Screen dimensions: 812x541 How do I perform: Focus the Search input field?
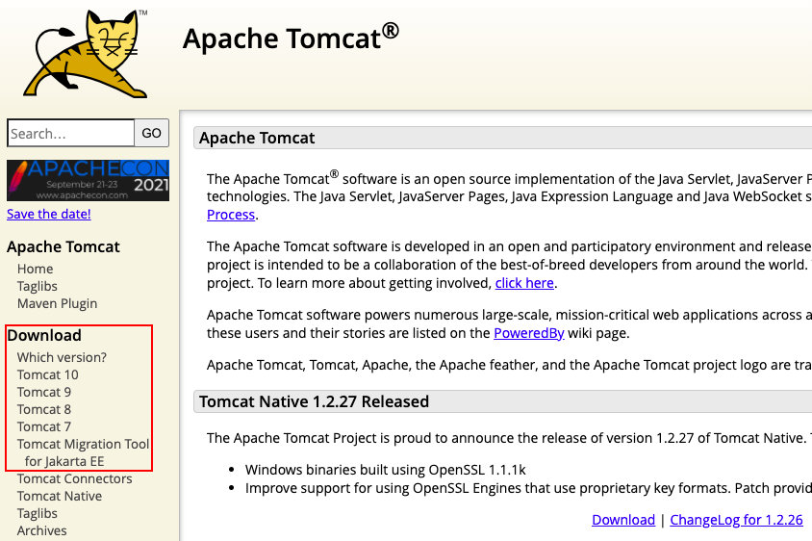(x=71, y=133)
